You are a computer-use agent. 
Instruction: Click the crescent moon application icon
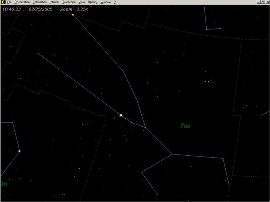(3, 2)
